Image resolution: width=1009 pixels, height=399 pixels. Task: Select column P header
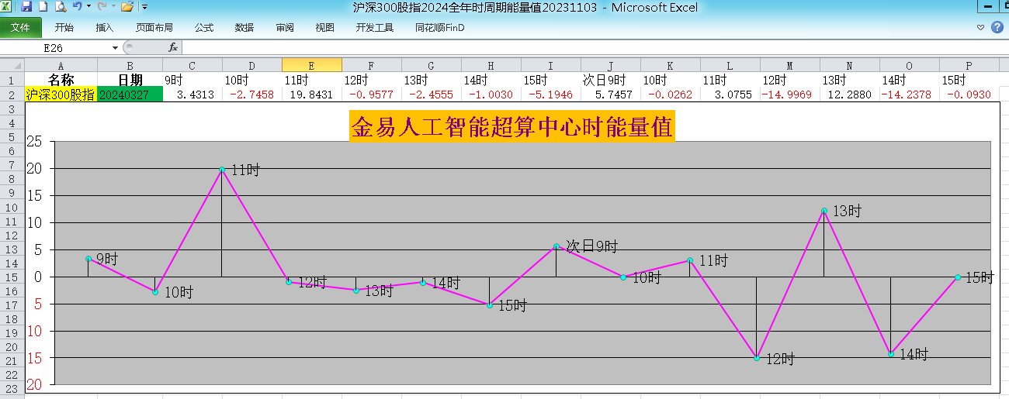pos(969,66)
